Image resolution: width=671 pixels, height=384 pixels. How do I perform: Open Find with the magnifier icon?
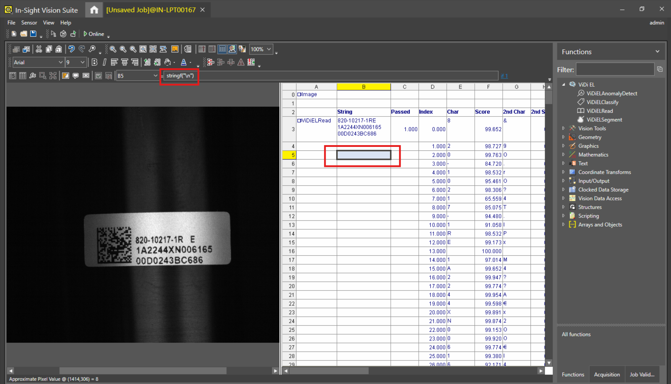point(92,49)
